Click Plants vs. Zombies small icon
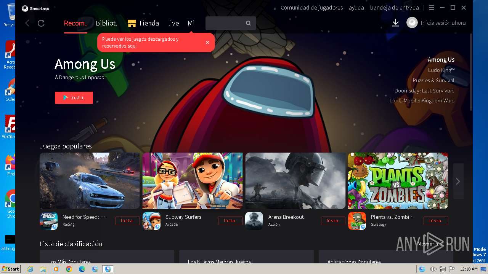 [x=357, y=221]
